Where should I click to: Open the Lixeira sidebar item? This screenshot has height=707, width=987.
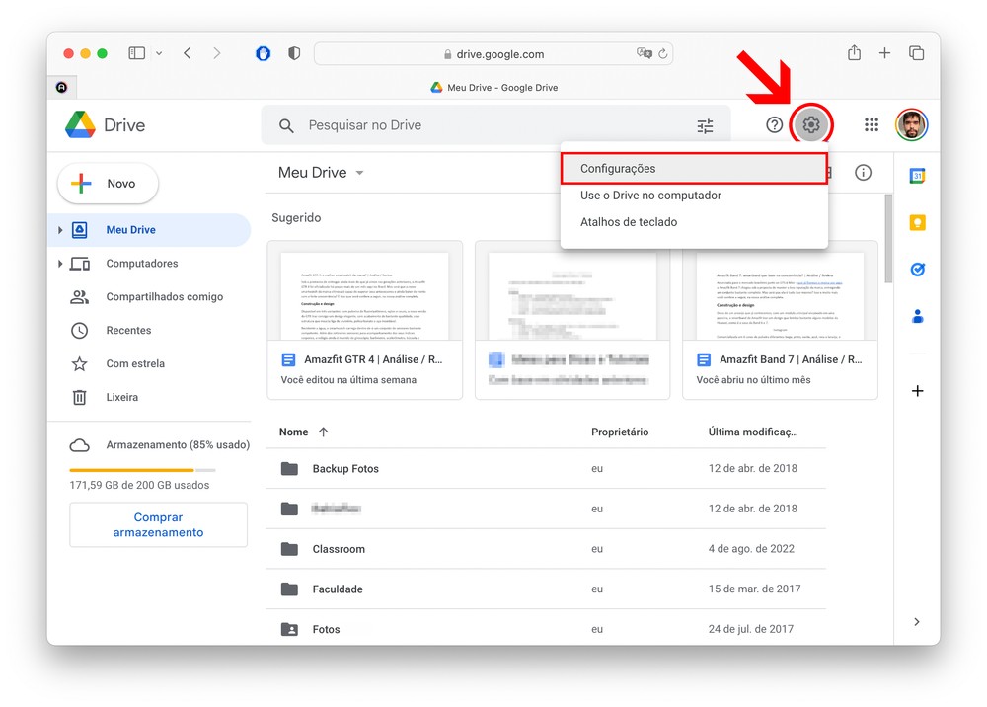[x=121, y=397]
